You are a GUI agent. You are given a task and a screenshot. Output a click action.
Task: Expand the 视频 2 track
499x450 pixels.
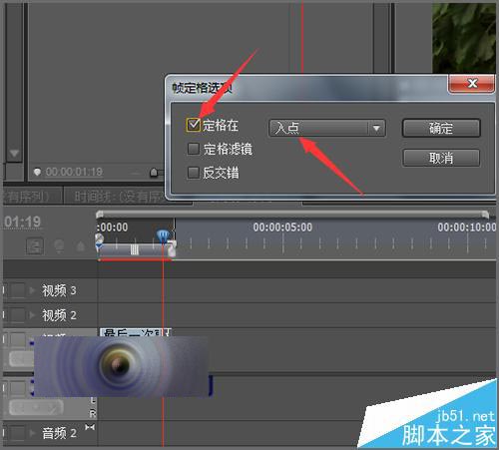coord(32,315)
